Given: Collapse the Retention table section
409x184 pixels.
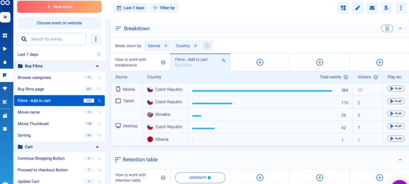Looking at the screenshot, I should (x=400, y=160).
